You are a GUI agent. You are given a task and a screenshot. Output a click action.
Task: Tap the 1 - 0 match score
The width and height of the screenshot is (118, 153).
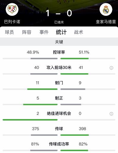pos(59,13)
